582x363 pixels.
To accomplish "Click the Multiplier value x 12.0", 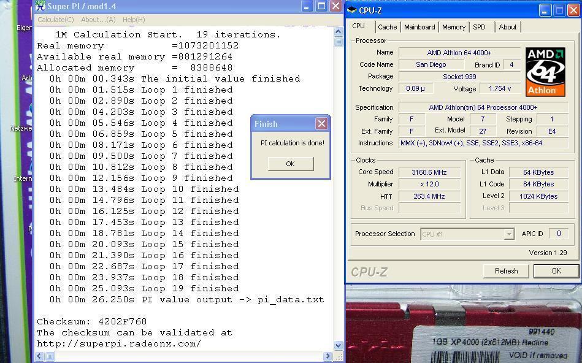I will pos(429,184).
